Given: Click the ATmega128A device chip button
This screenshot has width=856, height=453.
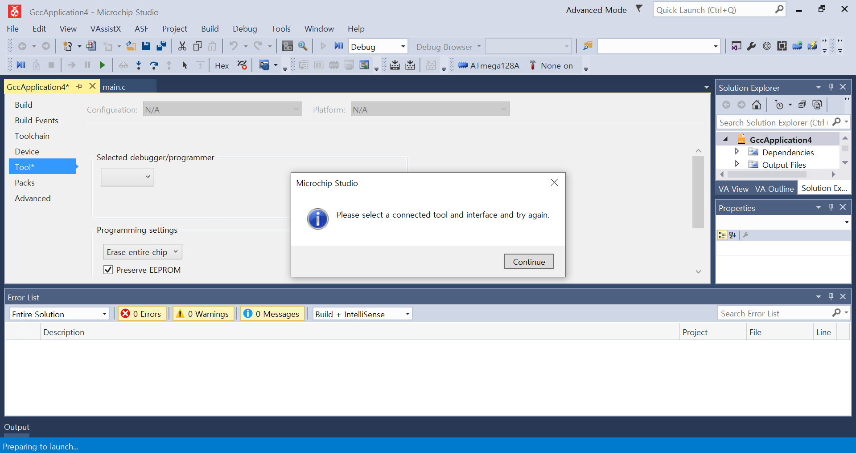Looking at the screenshot, I should (x=489, y=65).
